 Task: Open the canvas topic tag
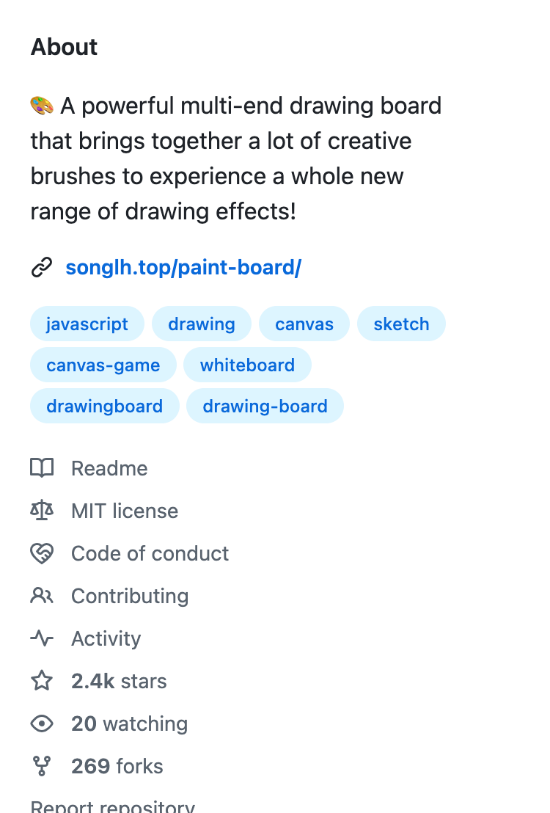pyautogui.click(x=304, y=324)
